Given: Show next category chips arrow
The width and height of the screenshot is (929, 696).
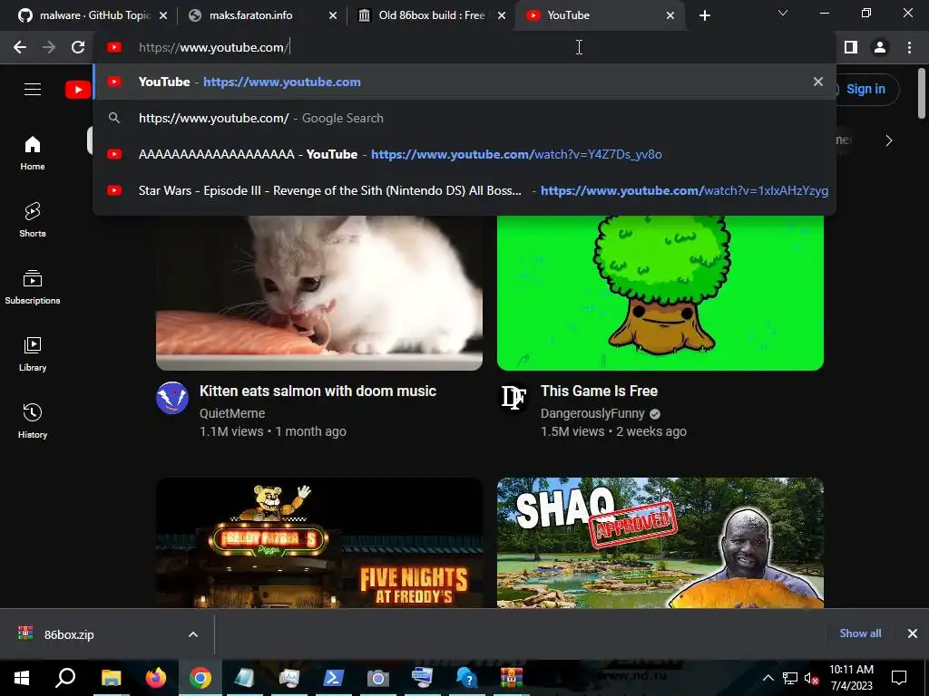Looking at the screenshot, I should tap(889, 140).
